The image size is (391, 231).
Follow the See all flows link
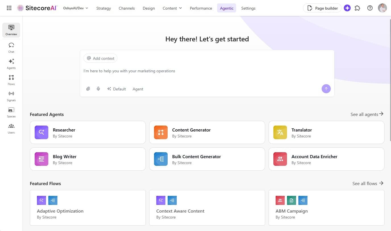(368, 183)
